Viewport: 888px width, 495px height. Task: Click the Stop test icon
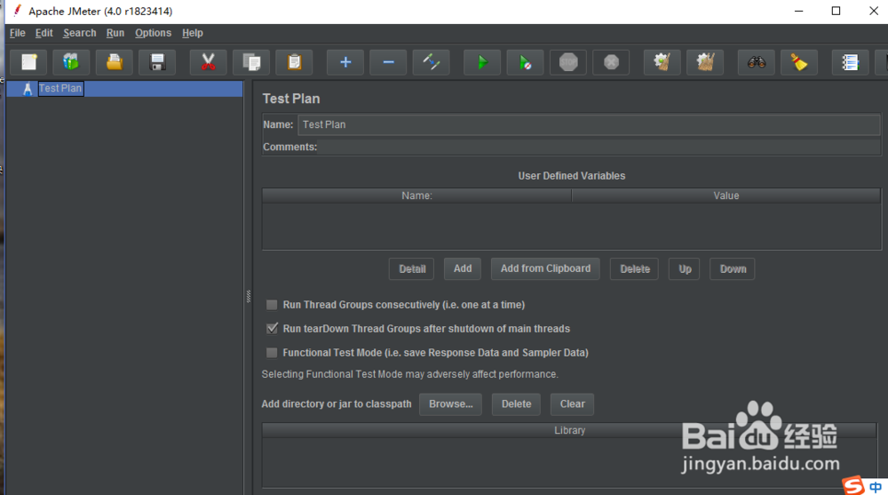click(x=568, y=62)
